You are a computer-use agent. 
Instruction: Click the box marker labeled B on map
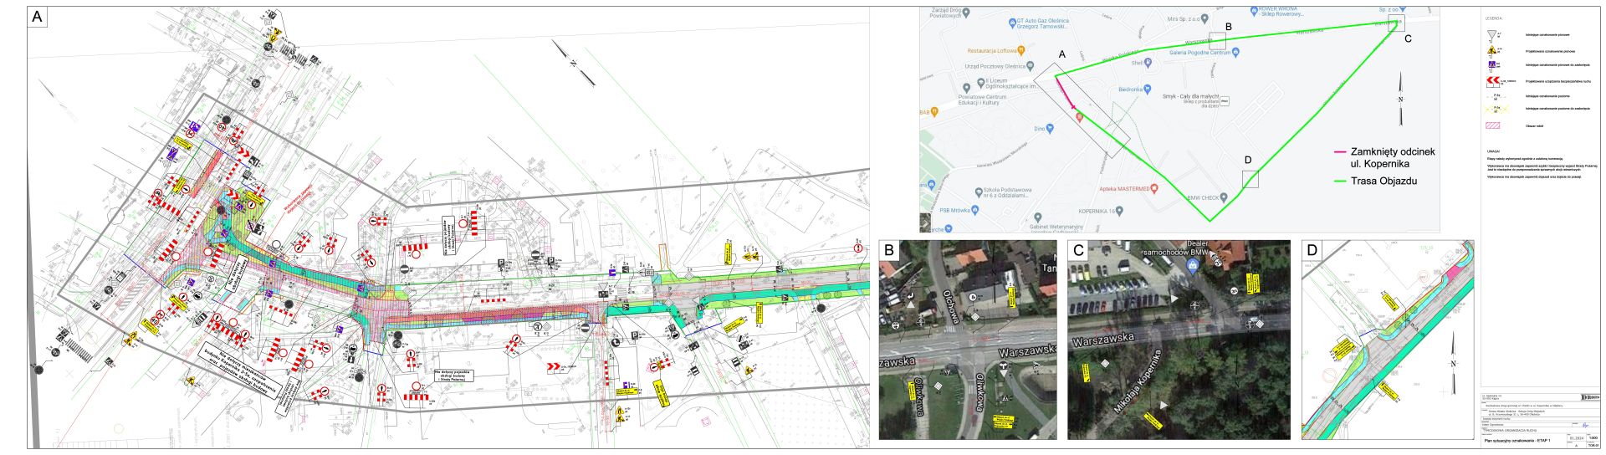[x=1218, y=41]
